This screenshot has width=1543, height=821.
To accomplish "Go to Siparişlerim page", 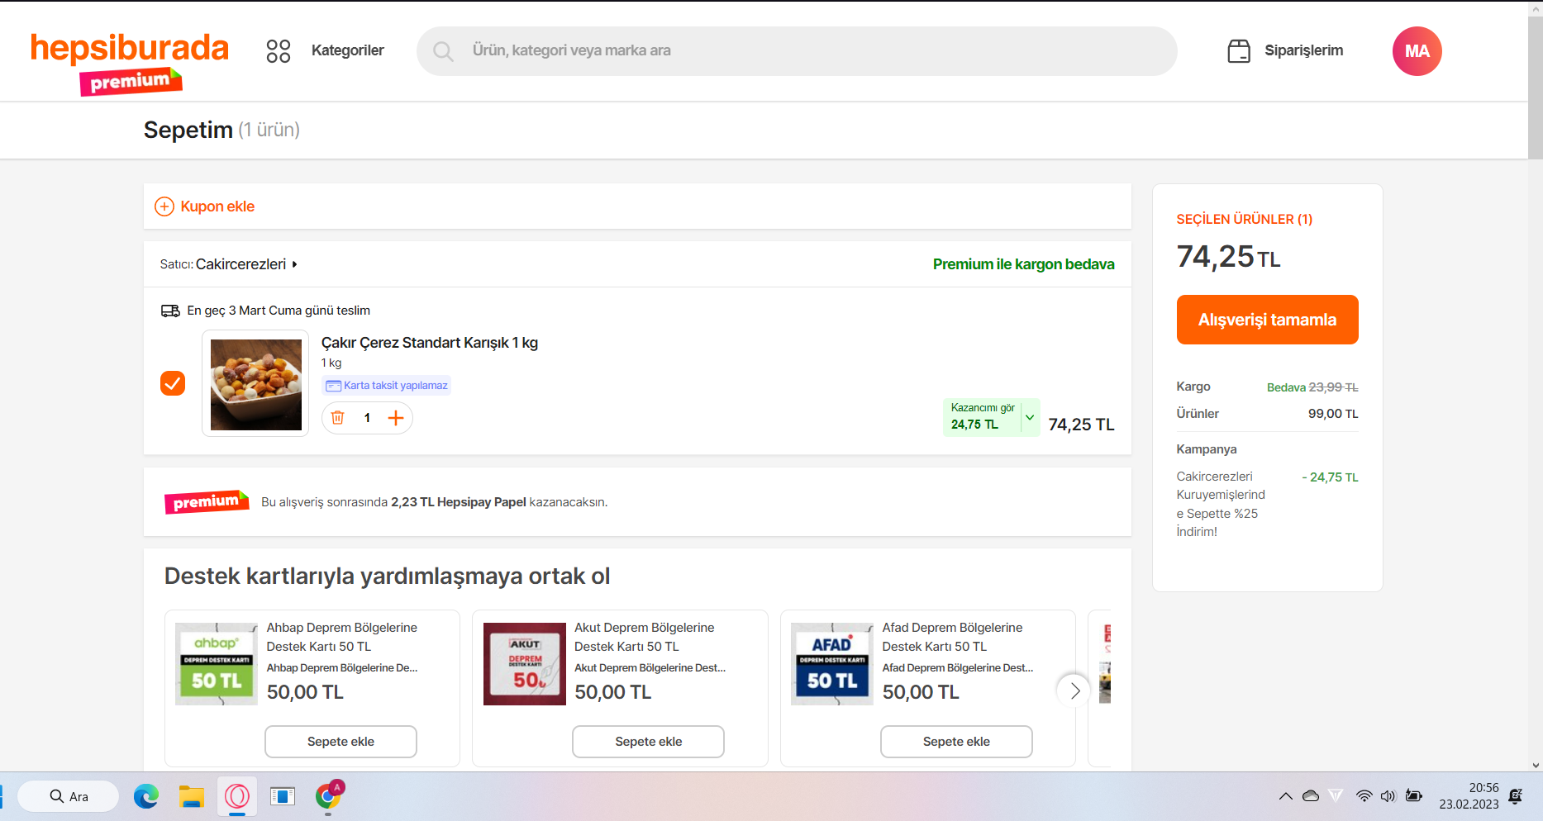I will [1304, 50].
